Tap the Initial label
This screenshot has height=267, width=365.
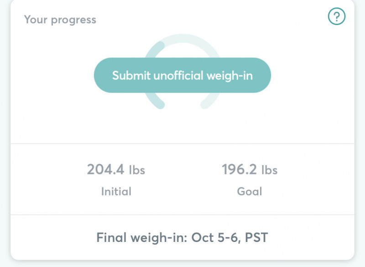pyautogui.click(x=116, y=191)
